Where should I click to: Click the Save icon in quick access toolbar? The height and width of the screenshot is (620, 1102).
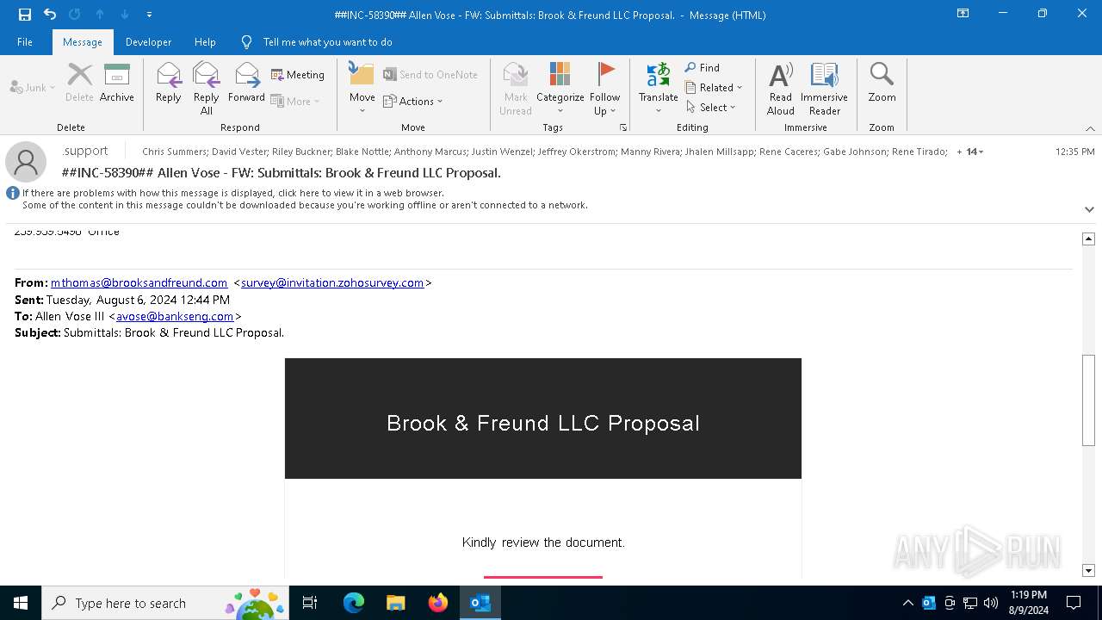click(24, 15)
